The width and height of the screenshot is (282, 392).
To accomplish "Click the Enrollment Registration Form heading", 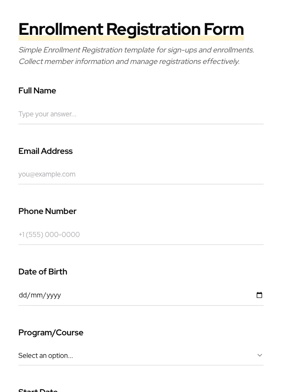I will pyautogui.click(x=131, y=29).
